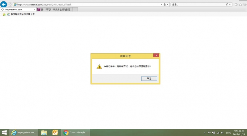Click the network connection tray icon
The width and height of the screenshot is (247, 136).
click(x=214, y=133)
